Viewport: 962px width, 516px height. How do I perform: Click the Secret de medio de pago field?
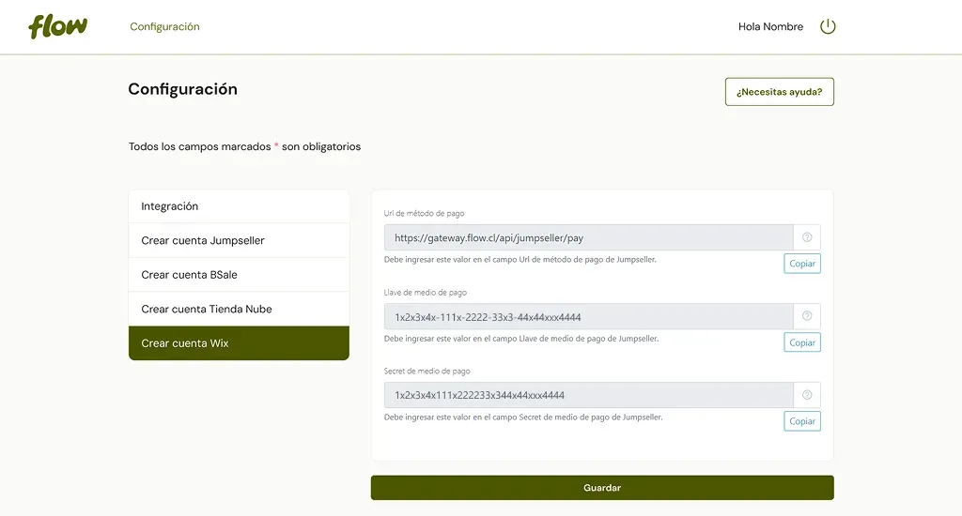pyautogui.click(x=588, y=395)
